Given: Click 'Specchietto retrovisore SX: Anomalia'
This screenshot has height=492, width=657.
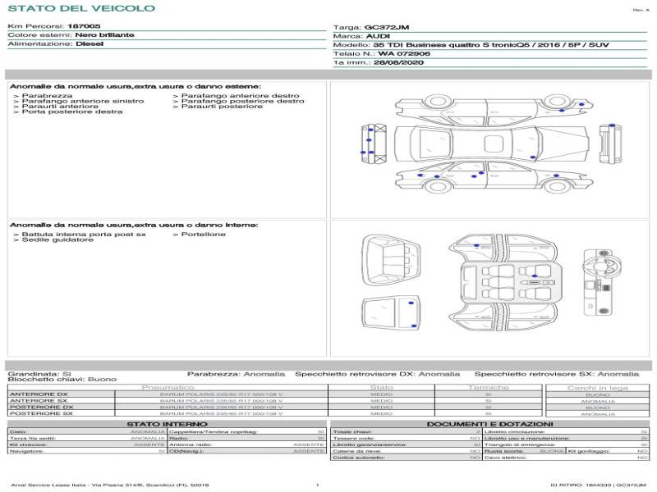Looking at the screenshot, I should click(x=557, y=374).
